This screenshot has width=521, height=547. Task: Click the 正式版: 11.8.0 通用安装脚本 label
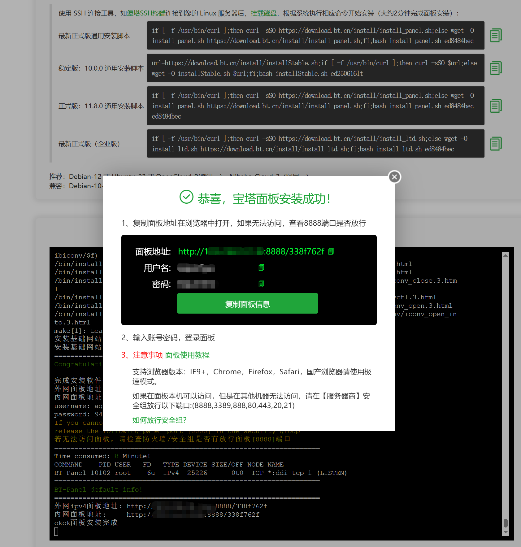point(101,106)
